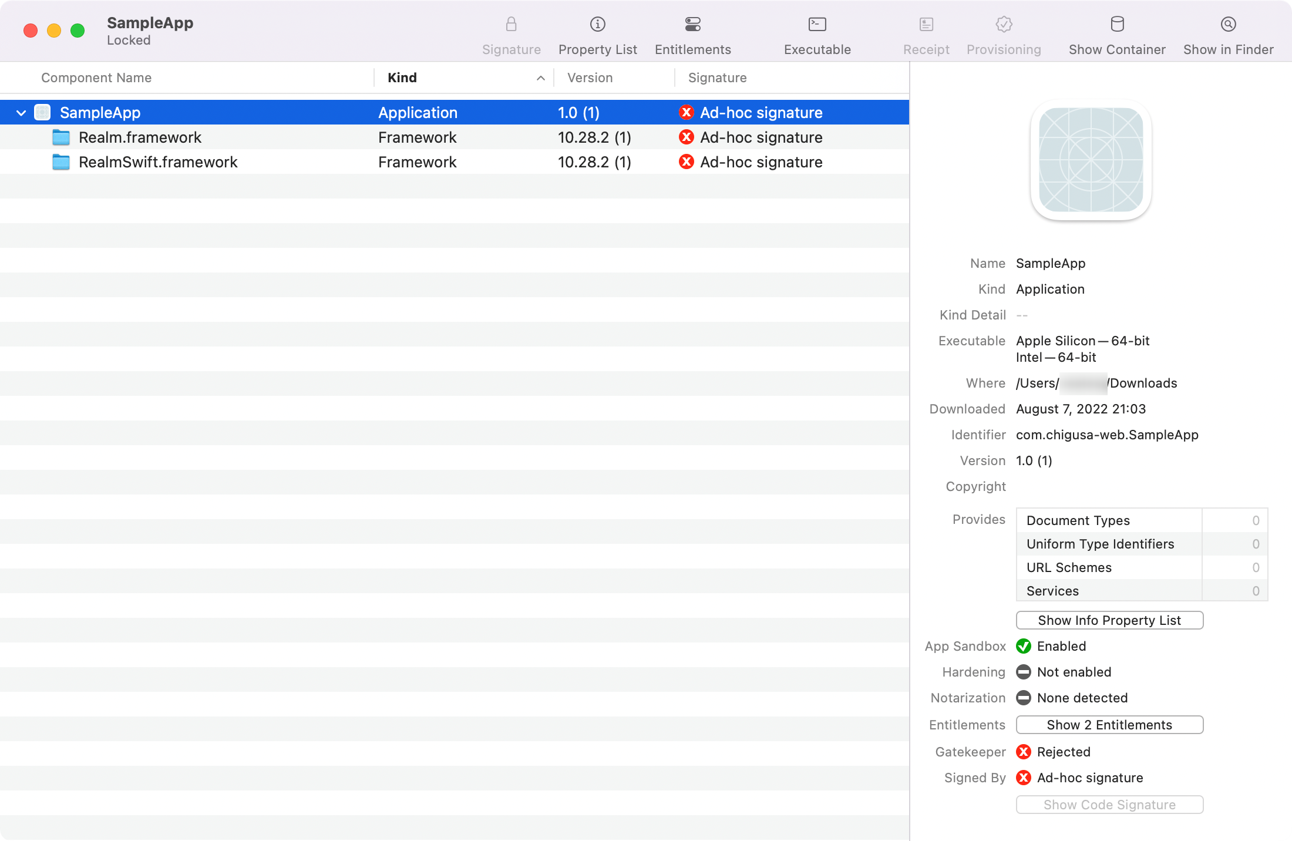Close the SampleApp window
Image resolution: width=1292 pixels, height=841 pixels.
(x=31, y=31)
